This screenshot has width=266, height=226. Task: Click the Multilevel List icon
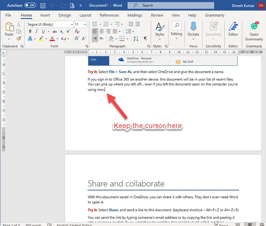[117, 24]
